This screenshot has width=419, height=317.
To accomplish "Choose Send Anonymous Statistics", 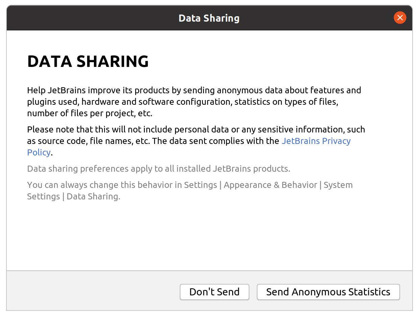I will pos(328,292).
